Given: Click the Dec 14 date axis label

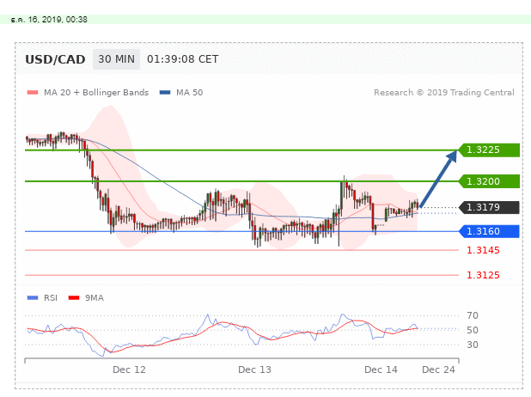Looking at the screenshot, I should 381,370.
